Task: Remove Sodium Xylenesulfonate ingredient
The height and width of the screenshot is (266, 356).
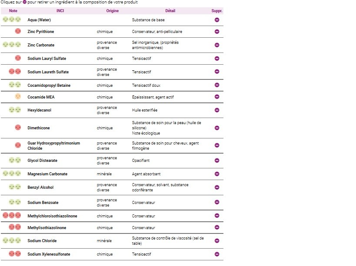Action: click(216, 254)
